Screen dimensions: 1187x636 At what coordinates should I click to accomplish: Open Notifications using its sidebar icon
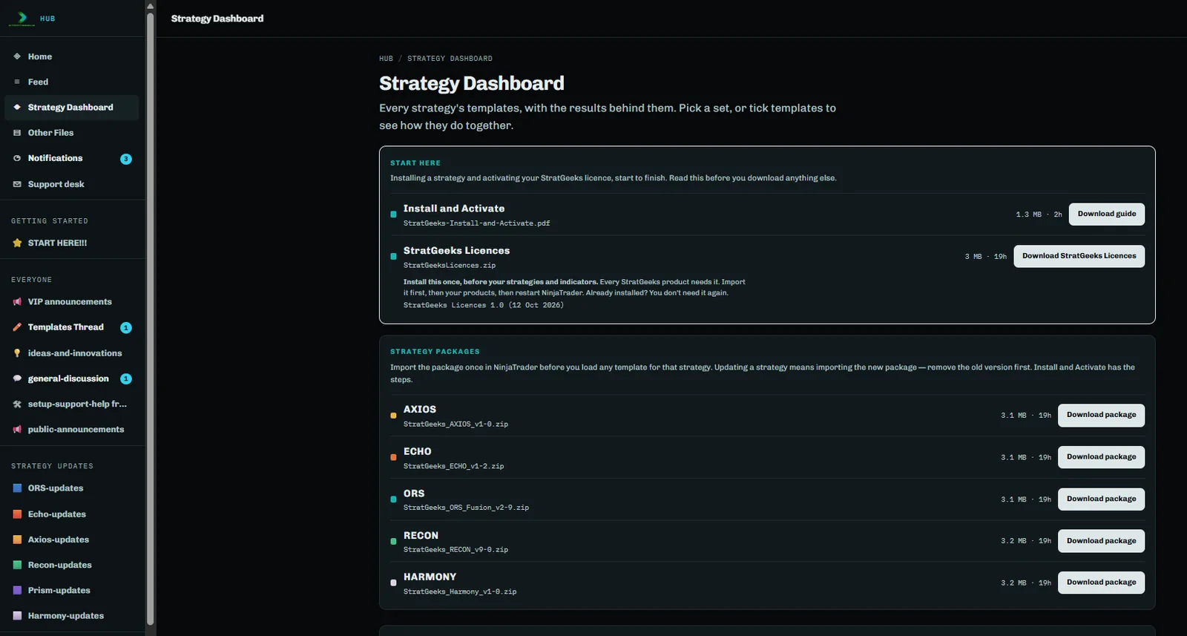pyautogui.click(x=17, y=158)
